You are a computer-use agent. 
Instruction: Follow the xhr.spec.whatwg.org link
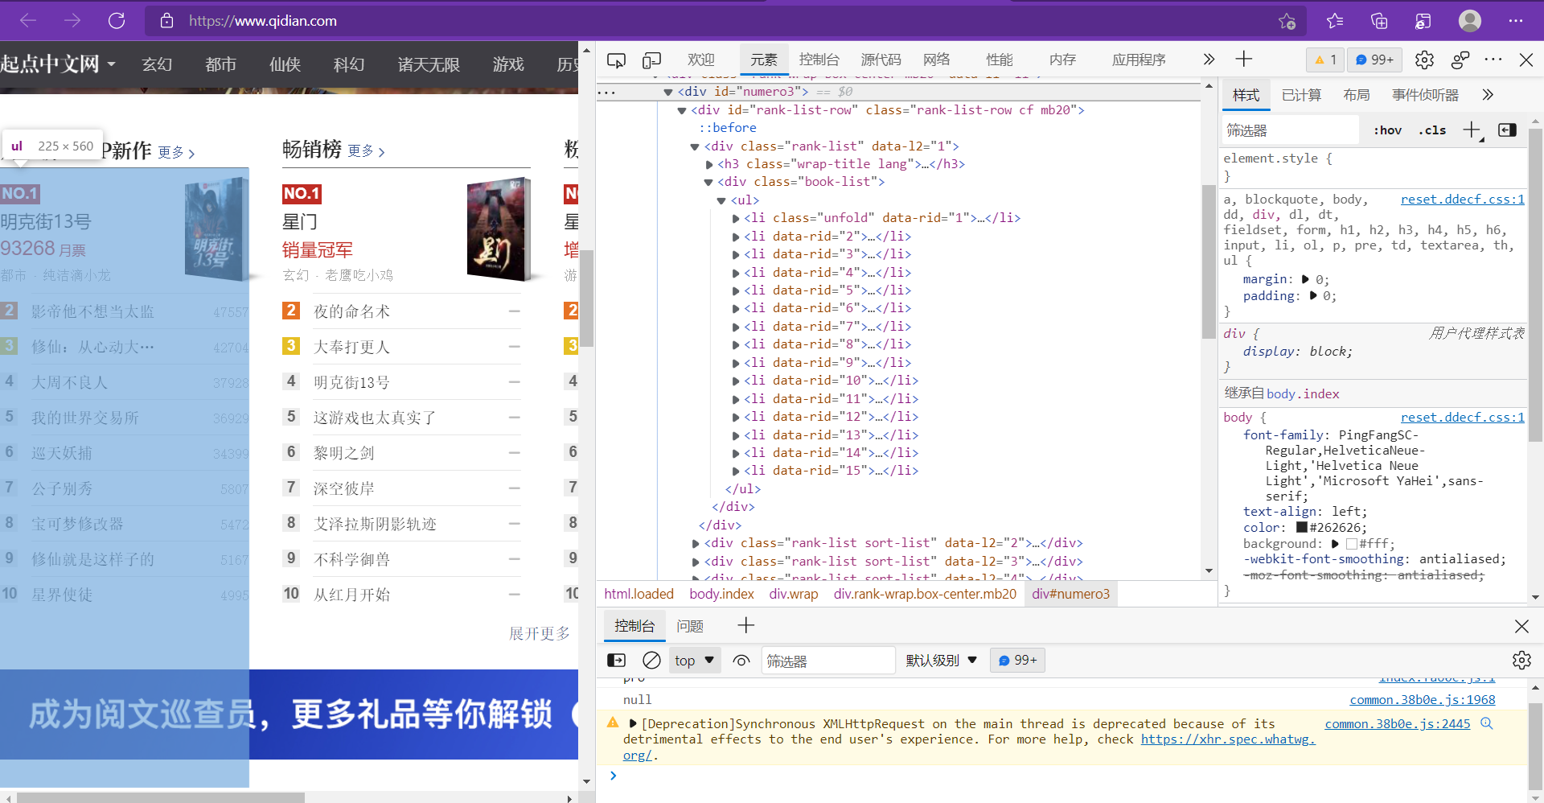1227,739
